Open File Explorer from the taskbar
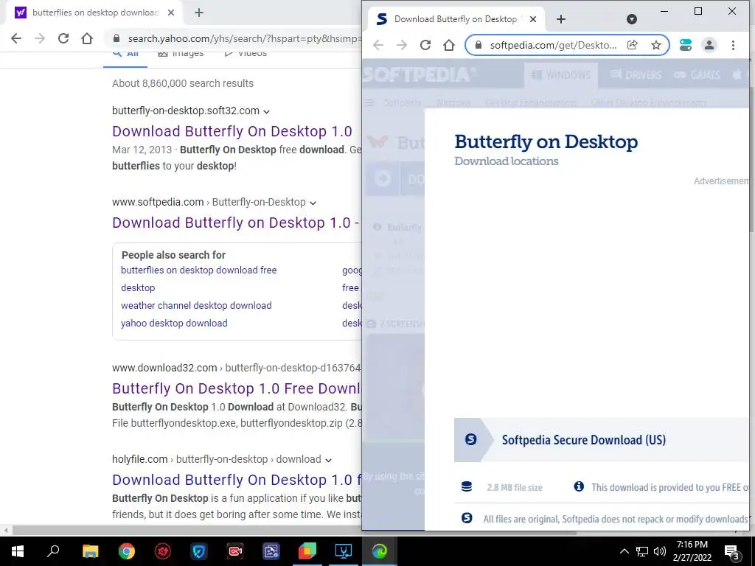Viewport: 755px width, 566px height. [90, 551]
